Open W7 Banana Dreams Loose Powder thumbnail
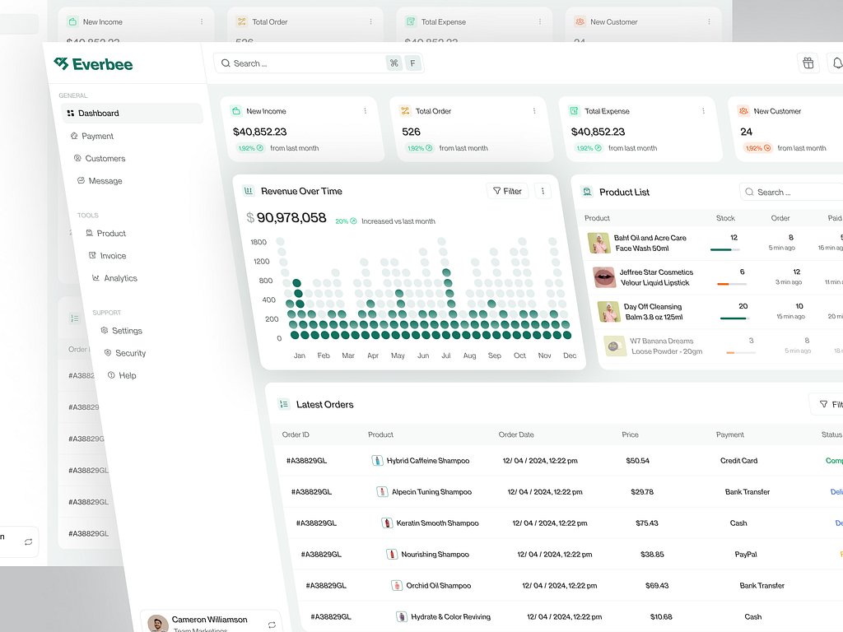 [614, 346]
